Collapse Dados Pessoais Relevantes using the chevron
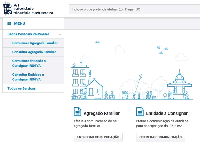Screen dimensions: 200x143 [x=60, y=34]
